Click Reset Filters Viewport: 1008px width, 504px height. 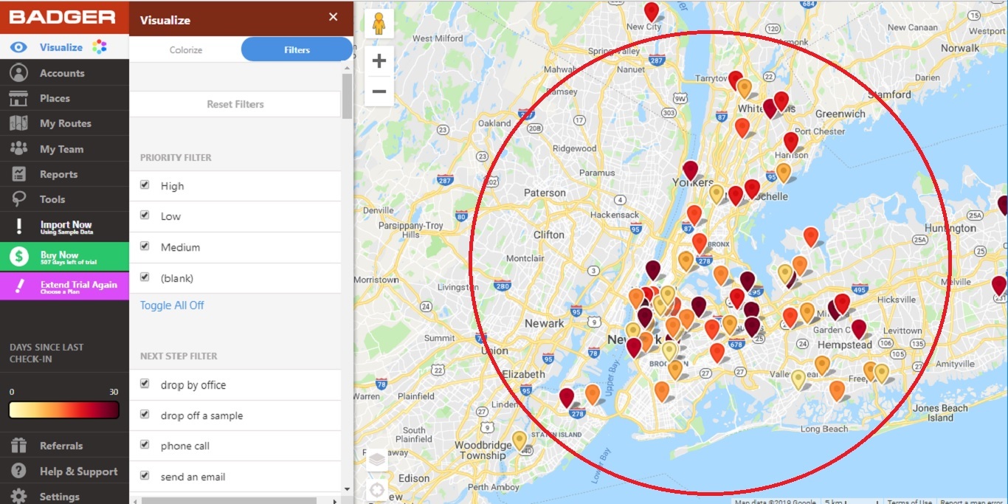235,104
